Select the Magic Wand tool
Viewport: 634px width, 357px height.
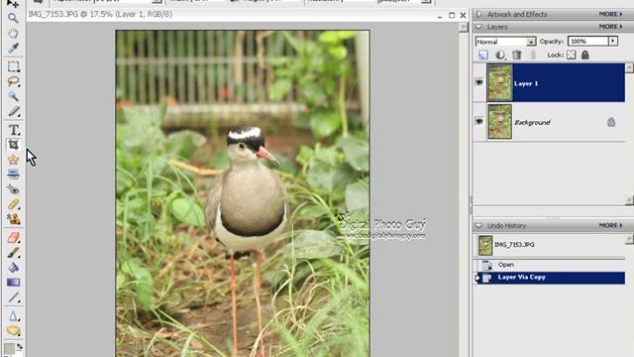click(x=13, y=96)
